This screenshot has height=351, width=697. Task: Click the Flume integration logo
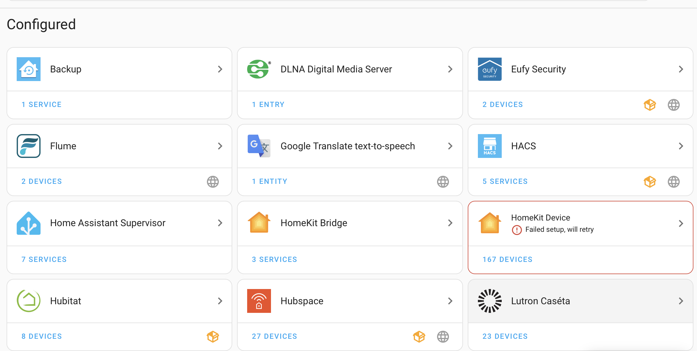29,146
